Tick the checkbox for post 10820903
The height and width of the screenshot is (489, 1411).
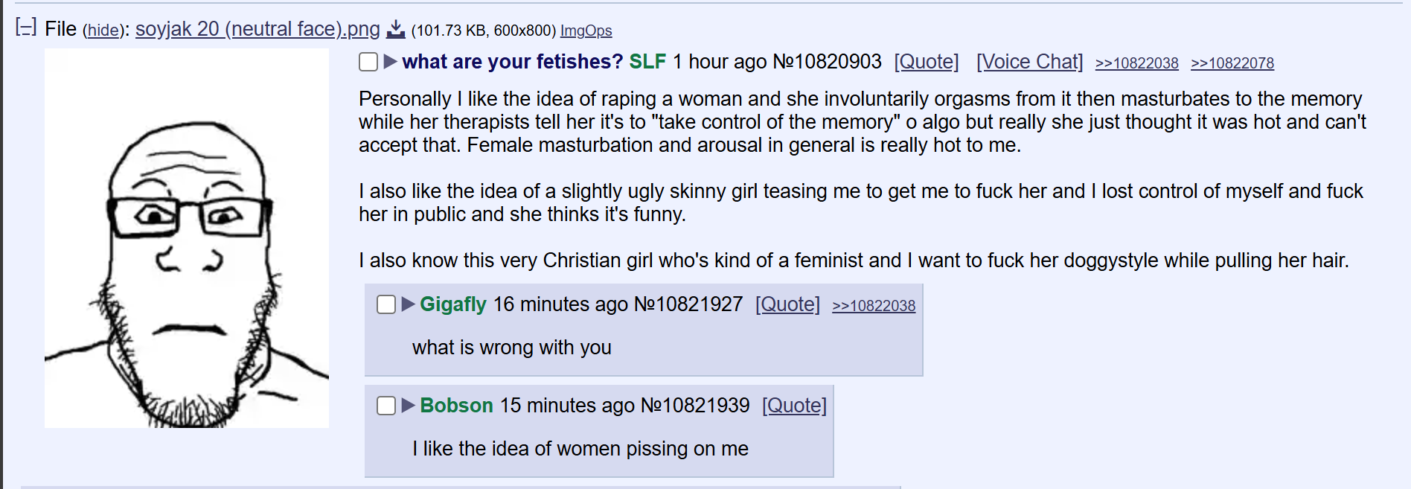click(x=368, y=62)
